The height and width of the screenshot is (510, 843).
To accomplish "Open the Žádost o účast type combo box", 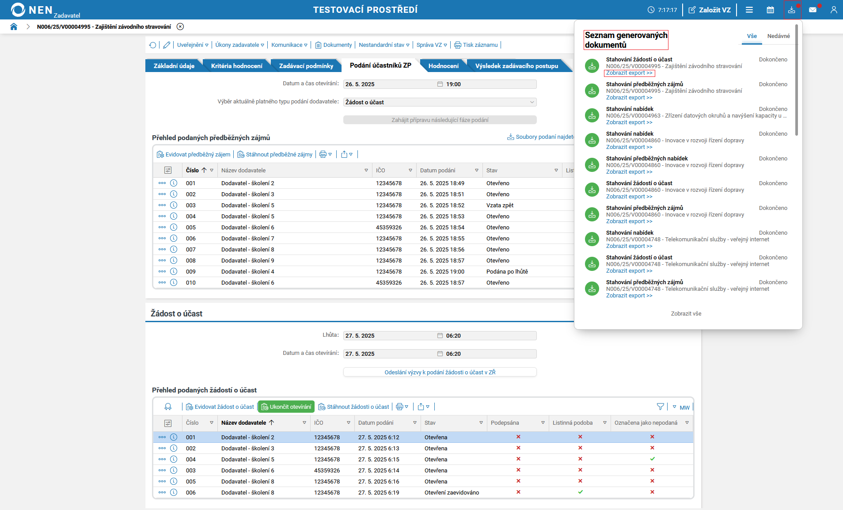I will 440,102.
